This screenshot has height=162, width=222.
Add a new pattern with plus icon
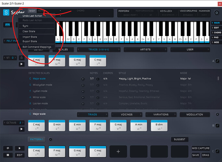pyautogui.click(x=50, y=139)
